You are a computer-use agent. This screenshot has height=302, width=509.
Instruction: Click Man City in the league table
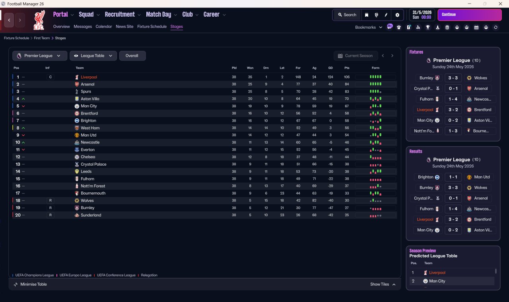[x=89, y=106]
